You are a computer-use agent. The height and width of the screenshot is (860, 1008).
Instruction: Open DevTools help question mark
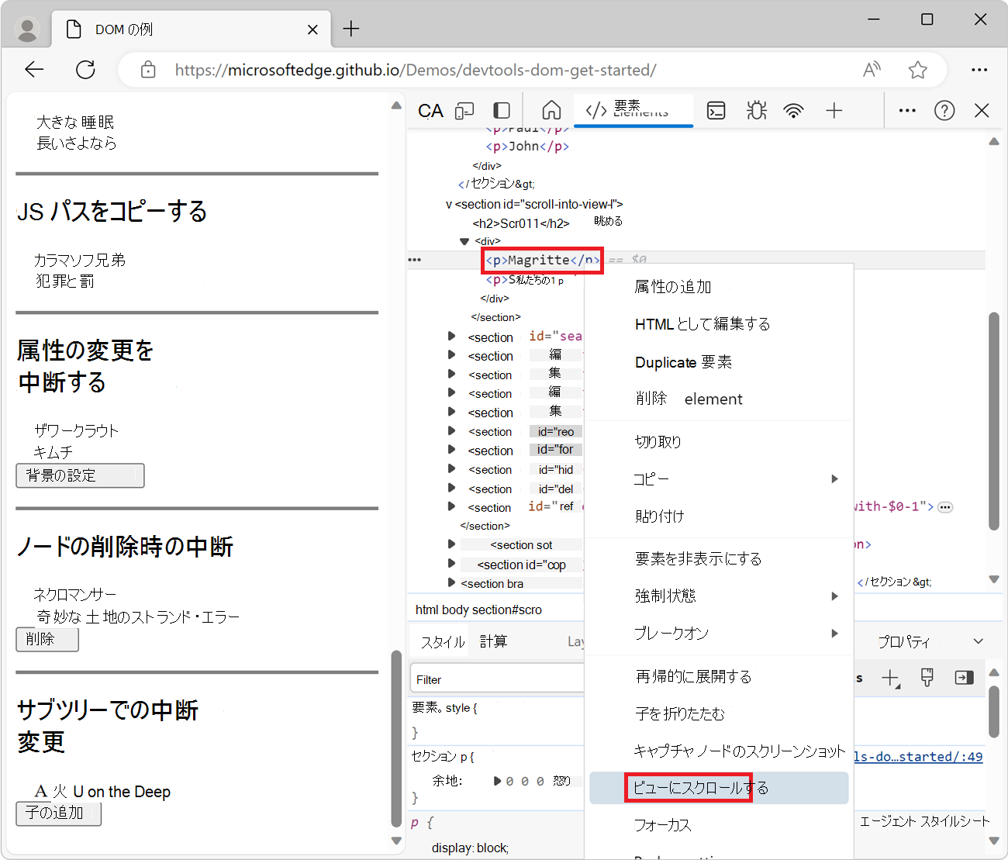coord(944,111)
